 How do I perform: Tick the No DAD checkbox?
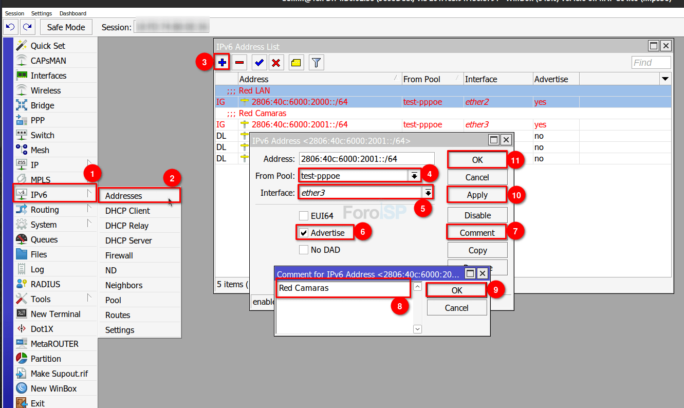(304, 250)
